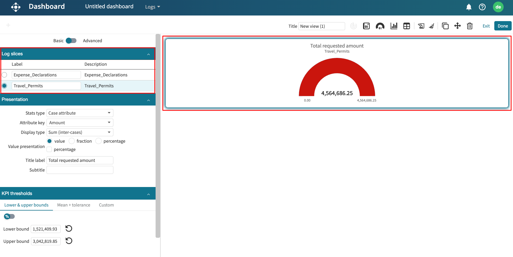Switch to Mean + tolerance tab
The height and width of the screenshot is (257, 513).
pyautogui.click(x=74, y=205)
